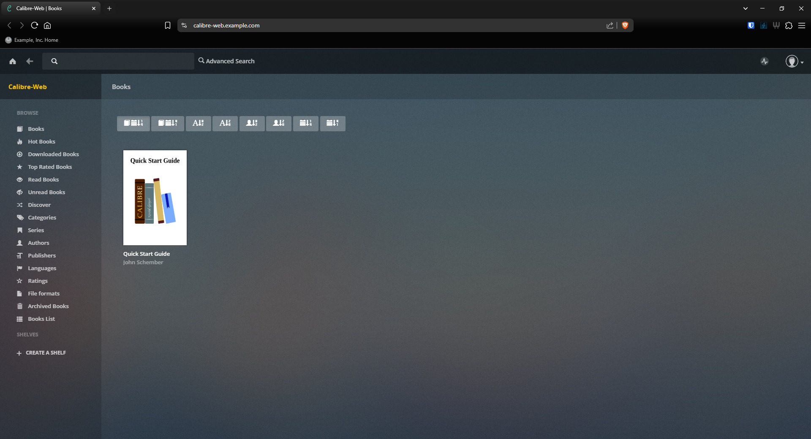Viewport: 811px width, 439px height.
Task: Open the Advanced Search link
Action: (226, 61)
